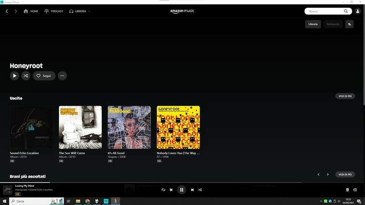
Task: Show next page of Brani più ascoltati
Action: point(328,174)
